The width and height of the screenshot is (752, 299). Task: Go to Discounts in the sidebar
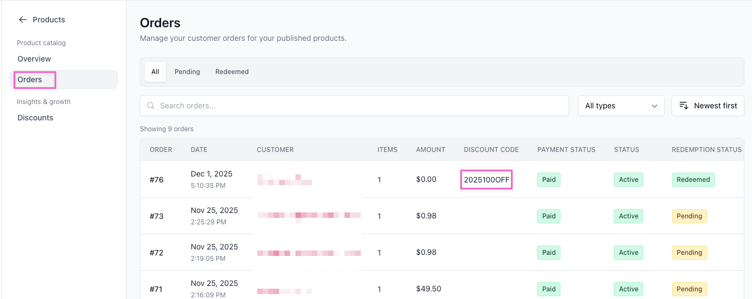[x=35, y=118]
